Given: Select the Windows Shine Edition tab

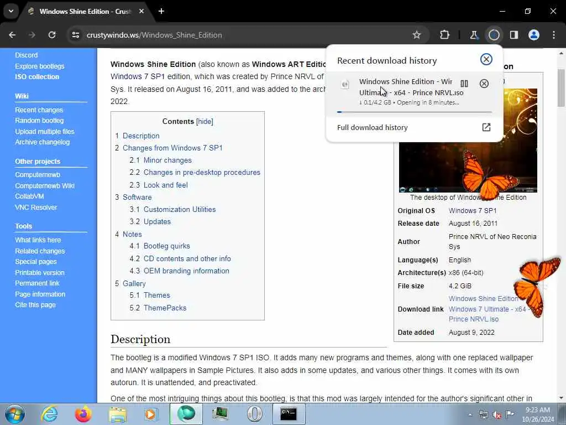Looking at the screenshot, I should coord(85,11).
